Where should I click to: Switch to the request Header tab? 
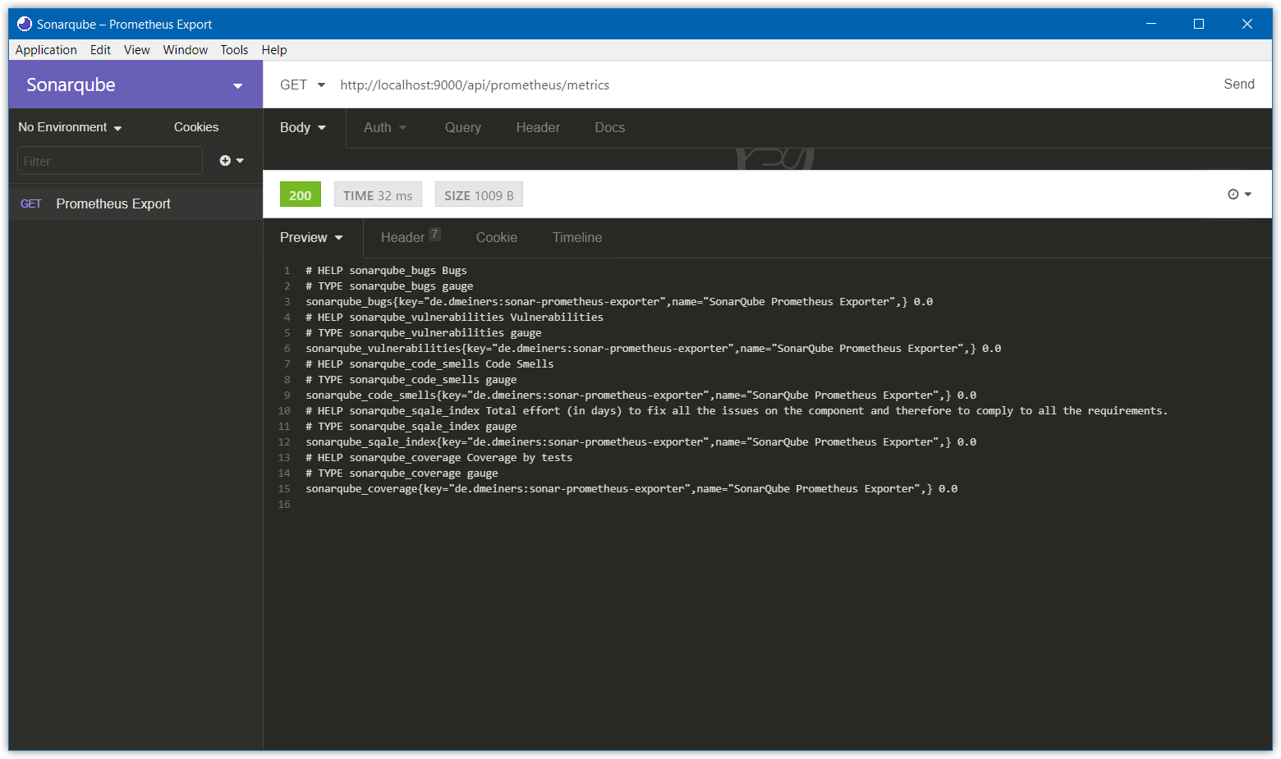pos(538,127)
